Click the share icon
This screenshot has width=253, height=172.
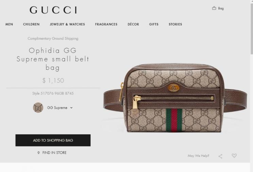coord(220,156)
